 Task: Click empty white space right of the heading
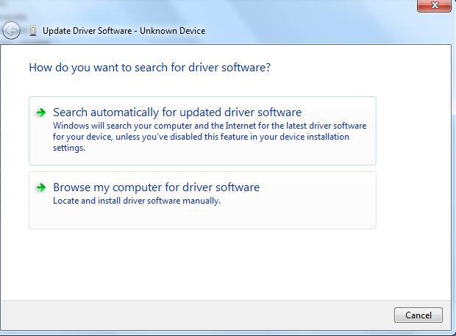(x=353, y=67)
